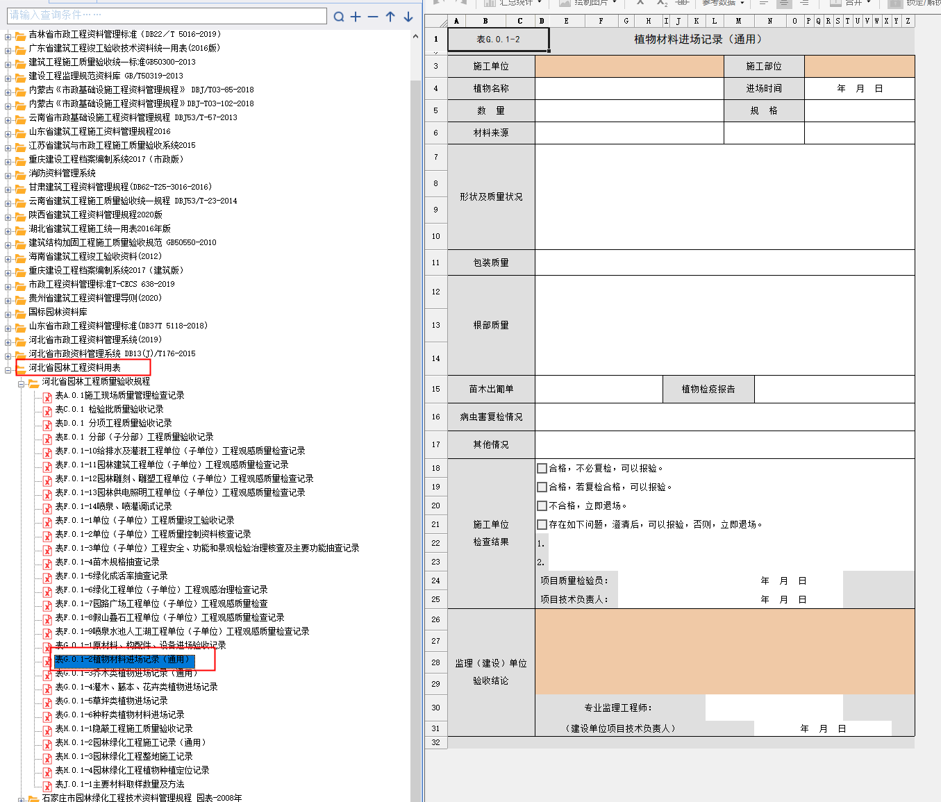Select column header N
Image resolution: width=941 pixels, height=802 pixels.
pyautogui.click(x=769, y=21)
